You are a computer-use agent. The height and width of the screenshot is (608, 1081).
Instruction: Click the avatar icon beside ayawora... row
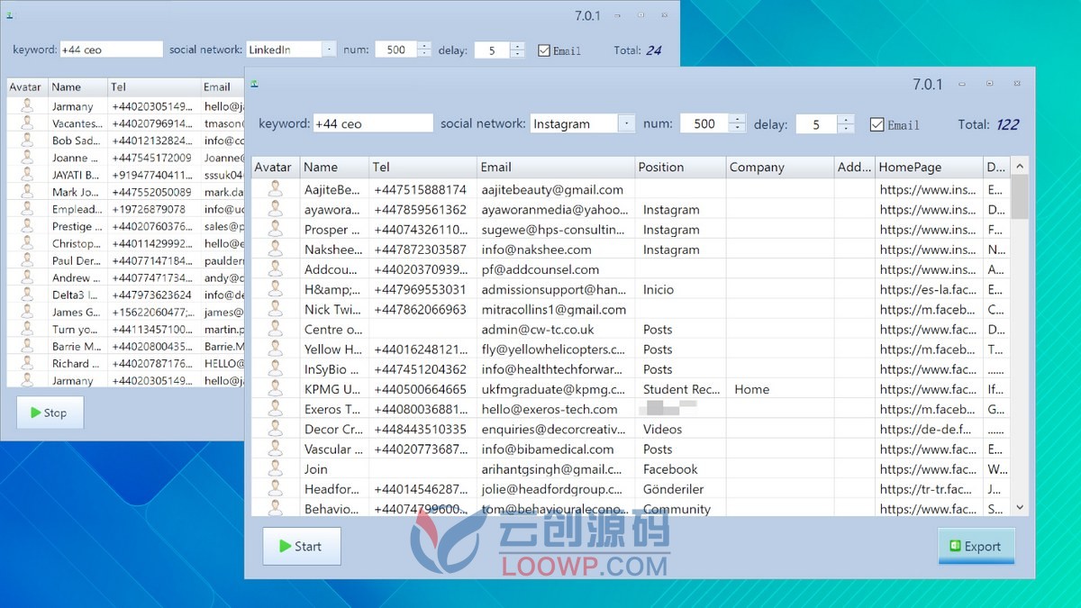coord(275,209)
